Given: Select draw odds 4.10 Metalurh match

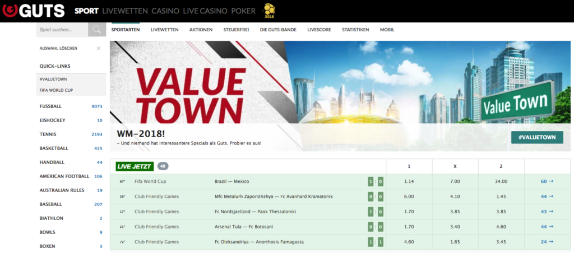Looking at the screenshot, I should (455, 196).
